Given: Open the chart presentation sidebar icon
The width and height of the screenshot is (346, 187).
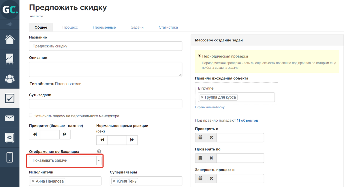Looking at the screenshot, I should coord(10,59).
